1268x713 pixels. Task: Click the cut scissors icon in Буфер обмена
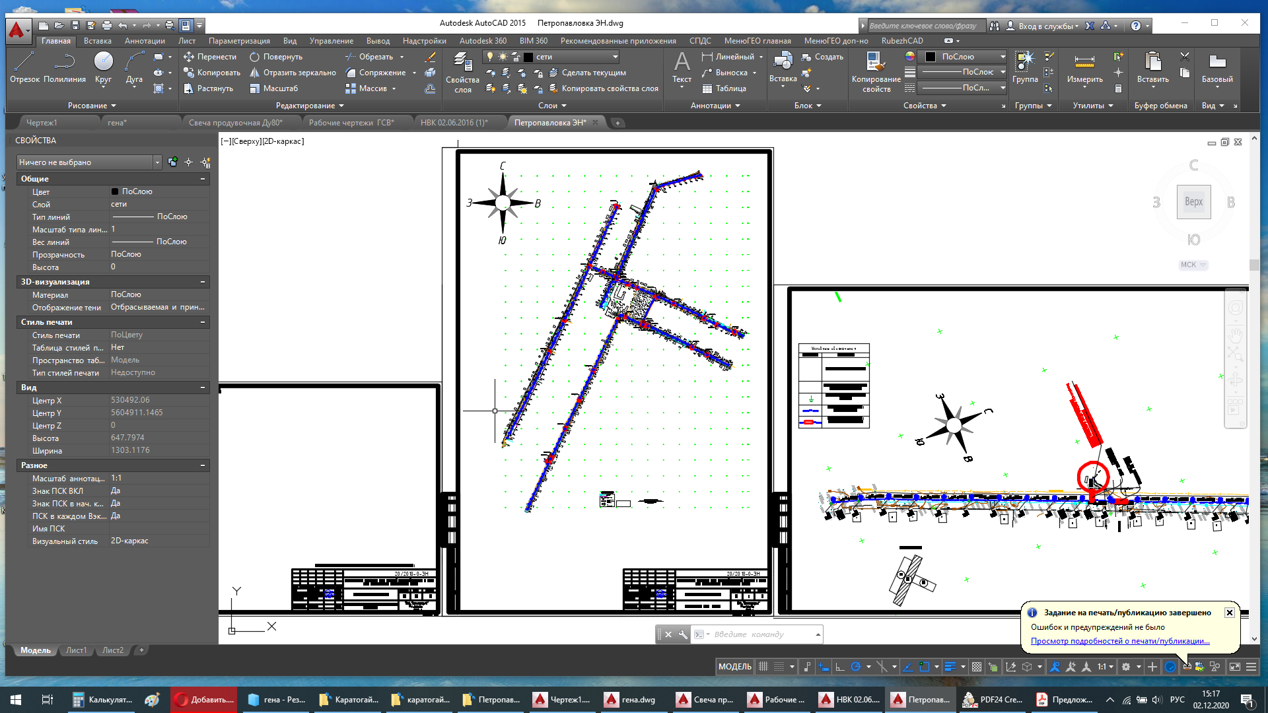click(x=1185, y=57)
